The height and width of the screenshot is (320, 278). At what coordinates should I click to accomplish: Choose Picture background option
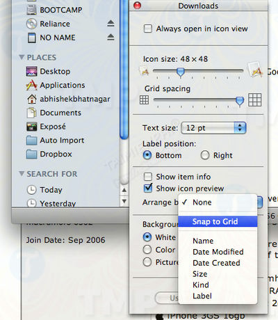[x=147, y=262]
